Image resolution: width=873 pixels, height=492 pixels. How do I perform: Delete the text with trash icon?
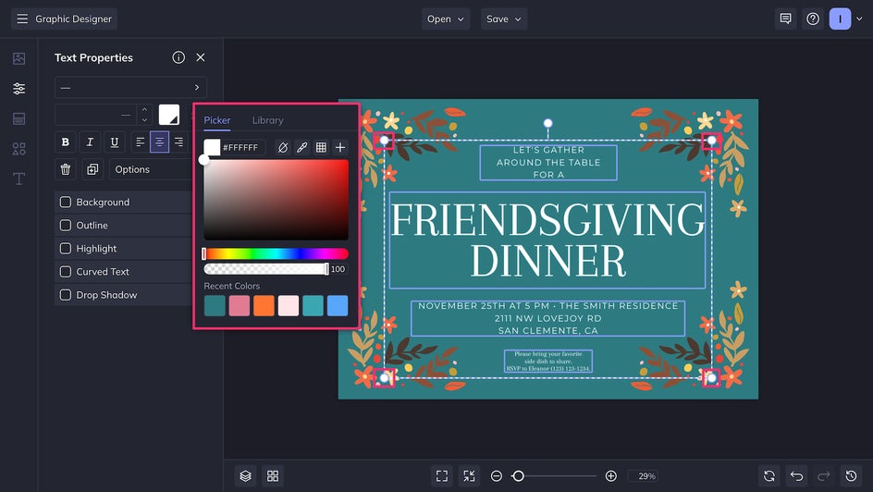65,169
